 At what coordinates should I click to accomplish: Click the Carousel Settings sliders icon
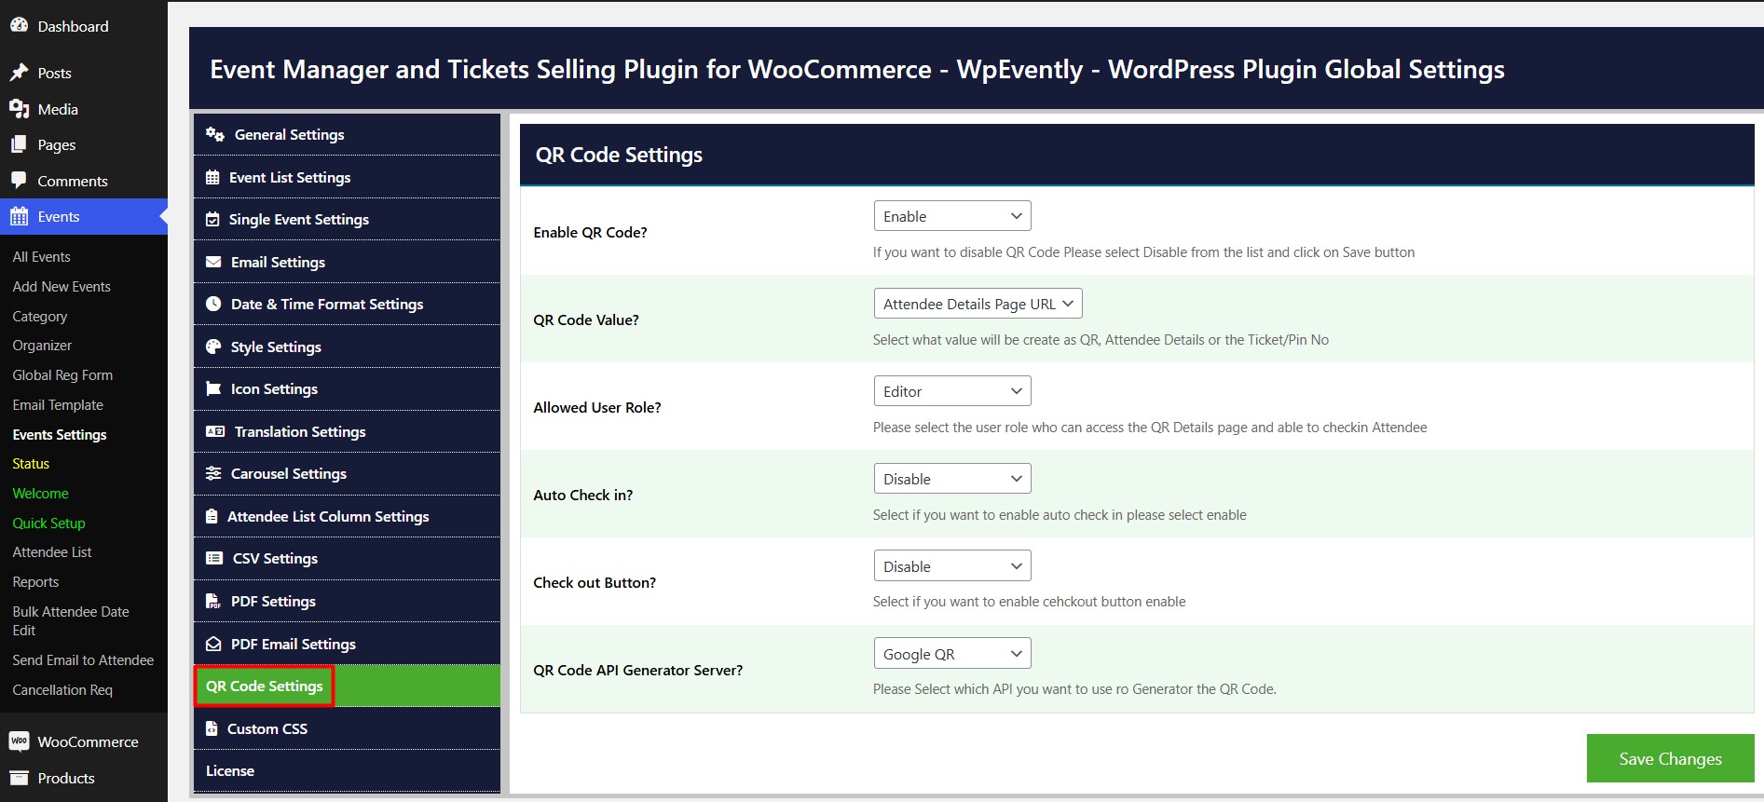(213, 473)
